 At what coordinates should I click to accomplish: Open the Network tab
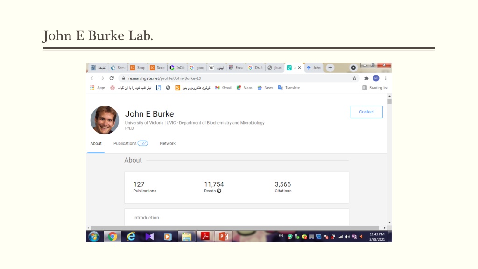pos(168,144)
